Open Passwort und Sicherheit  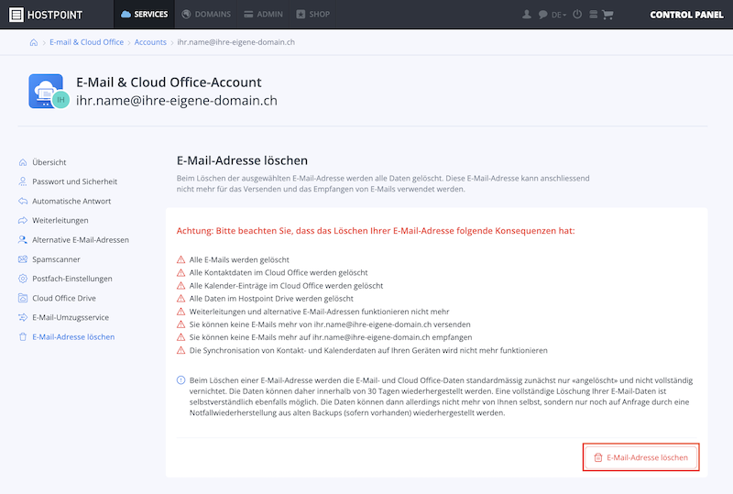click(x=74, y=181)
